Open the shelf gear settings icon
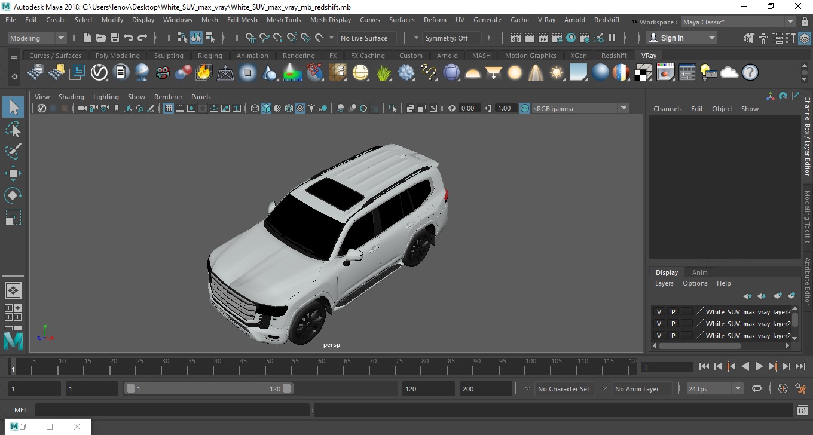 (14, 76)
